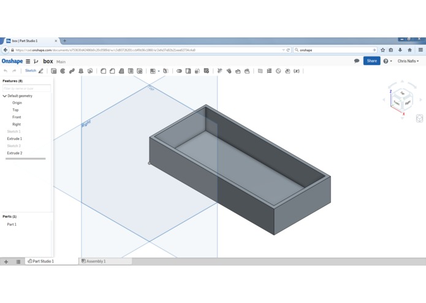Click the Variable (x) tool
Image resolution: width=426 pixels, height=303 pixels.
297,71
